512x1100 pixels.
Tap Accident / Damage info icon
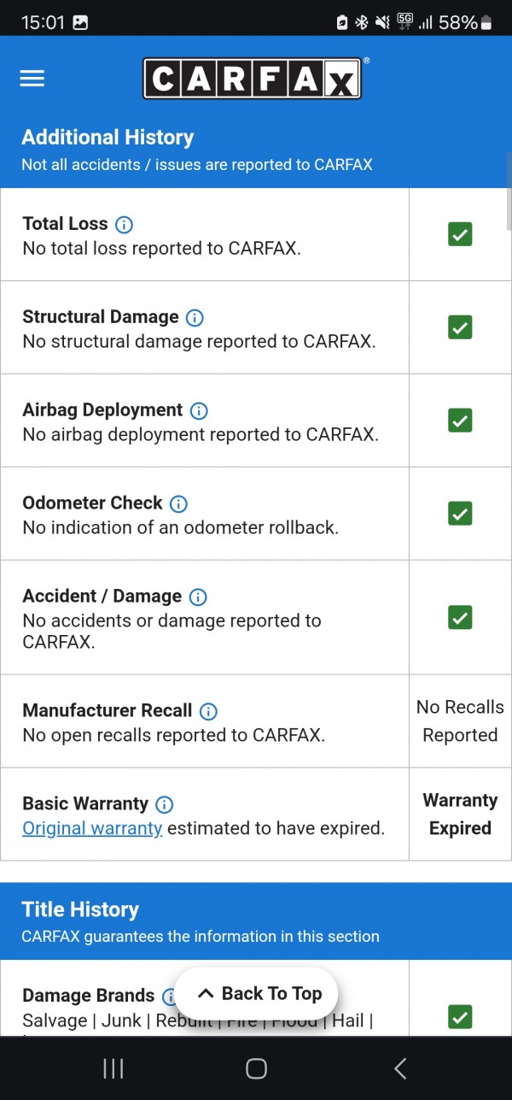click(x=198, y=597)
